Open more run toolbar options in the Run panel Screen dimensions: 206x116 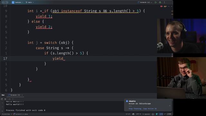click(13, 99)
